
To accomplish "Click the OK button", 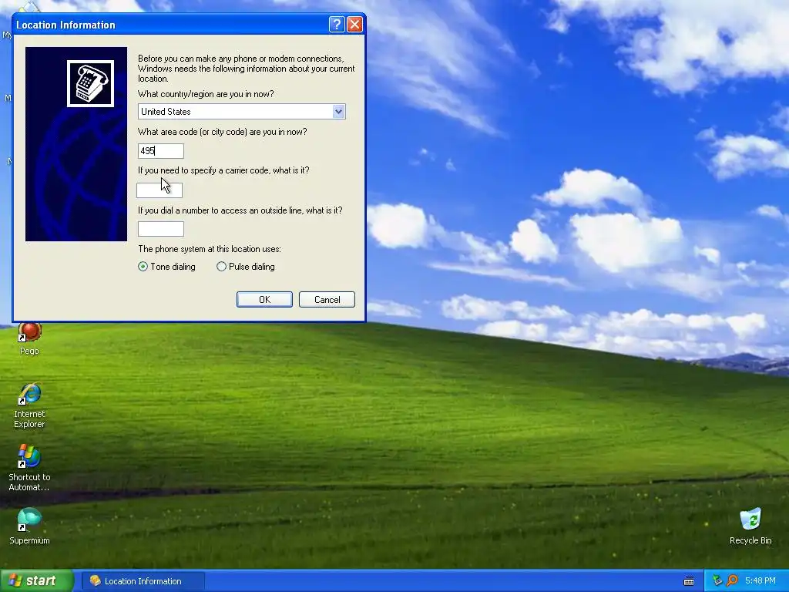I will coord(264,300).
